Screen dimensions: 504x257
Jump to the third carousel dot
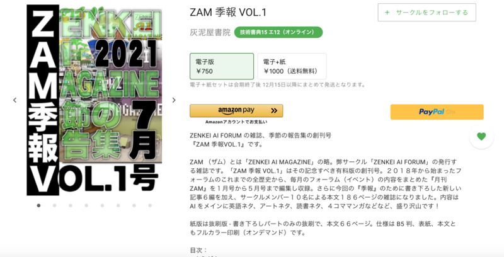click(x=71, y=205)
